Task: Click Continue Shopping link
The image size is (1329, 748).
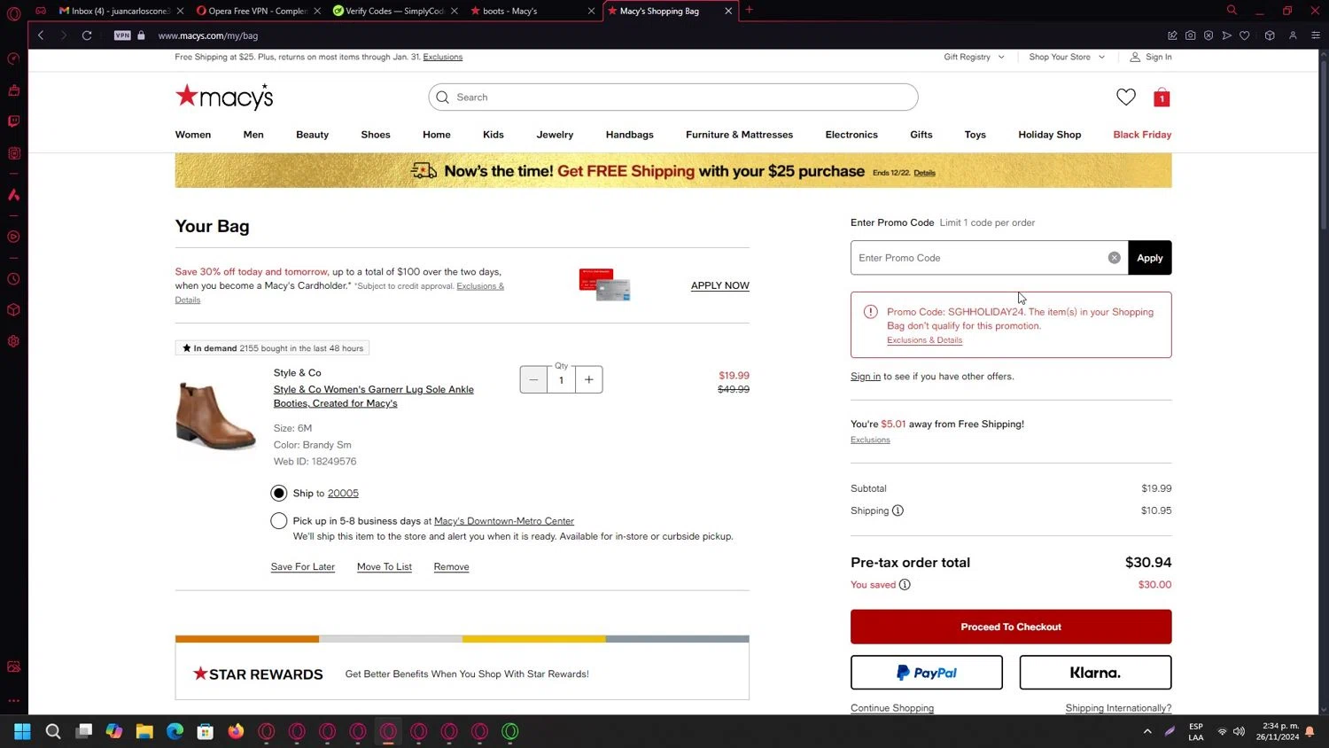Action: point(891,708)
